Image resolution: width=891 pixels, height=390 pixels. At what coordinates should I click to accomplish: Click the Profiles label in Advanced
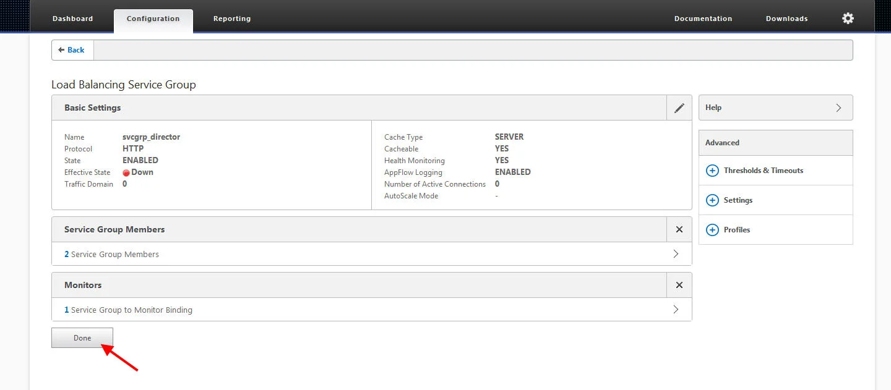(737, 230)
